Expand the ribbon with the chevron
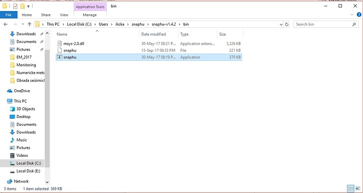Viewport: 363px width, 193px height. [352, 15]
